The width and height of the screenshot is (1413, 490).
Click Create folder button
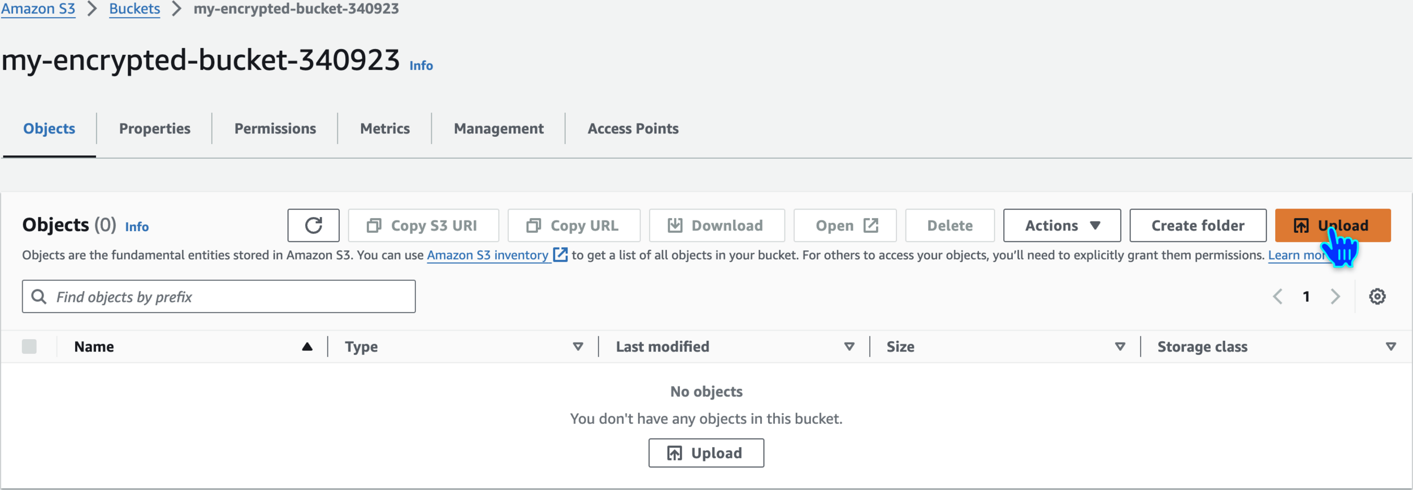1198,226
